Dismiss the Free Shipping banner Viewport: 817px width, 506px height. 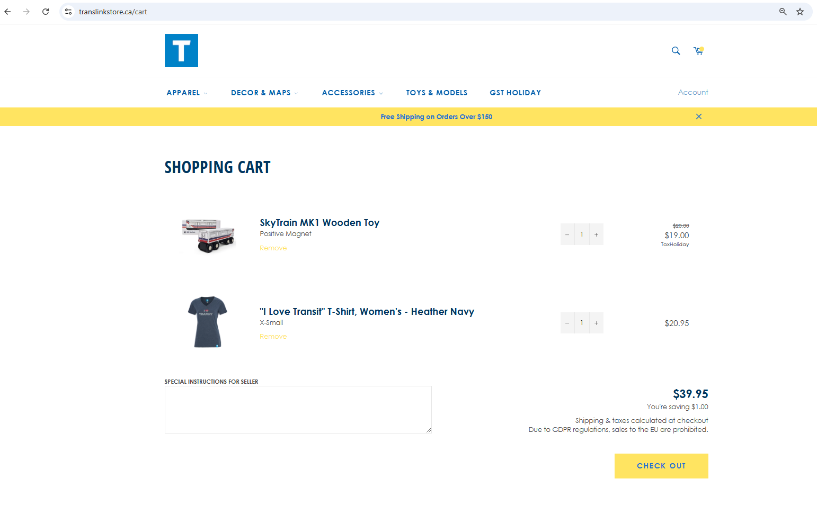(698, 116)
